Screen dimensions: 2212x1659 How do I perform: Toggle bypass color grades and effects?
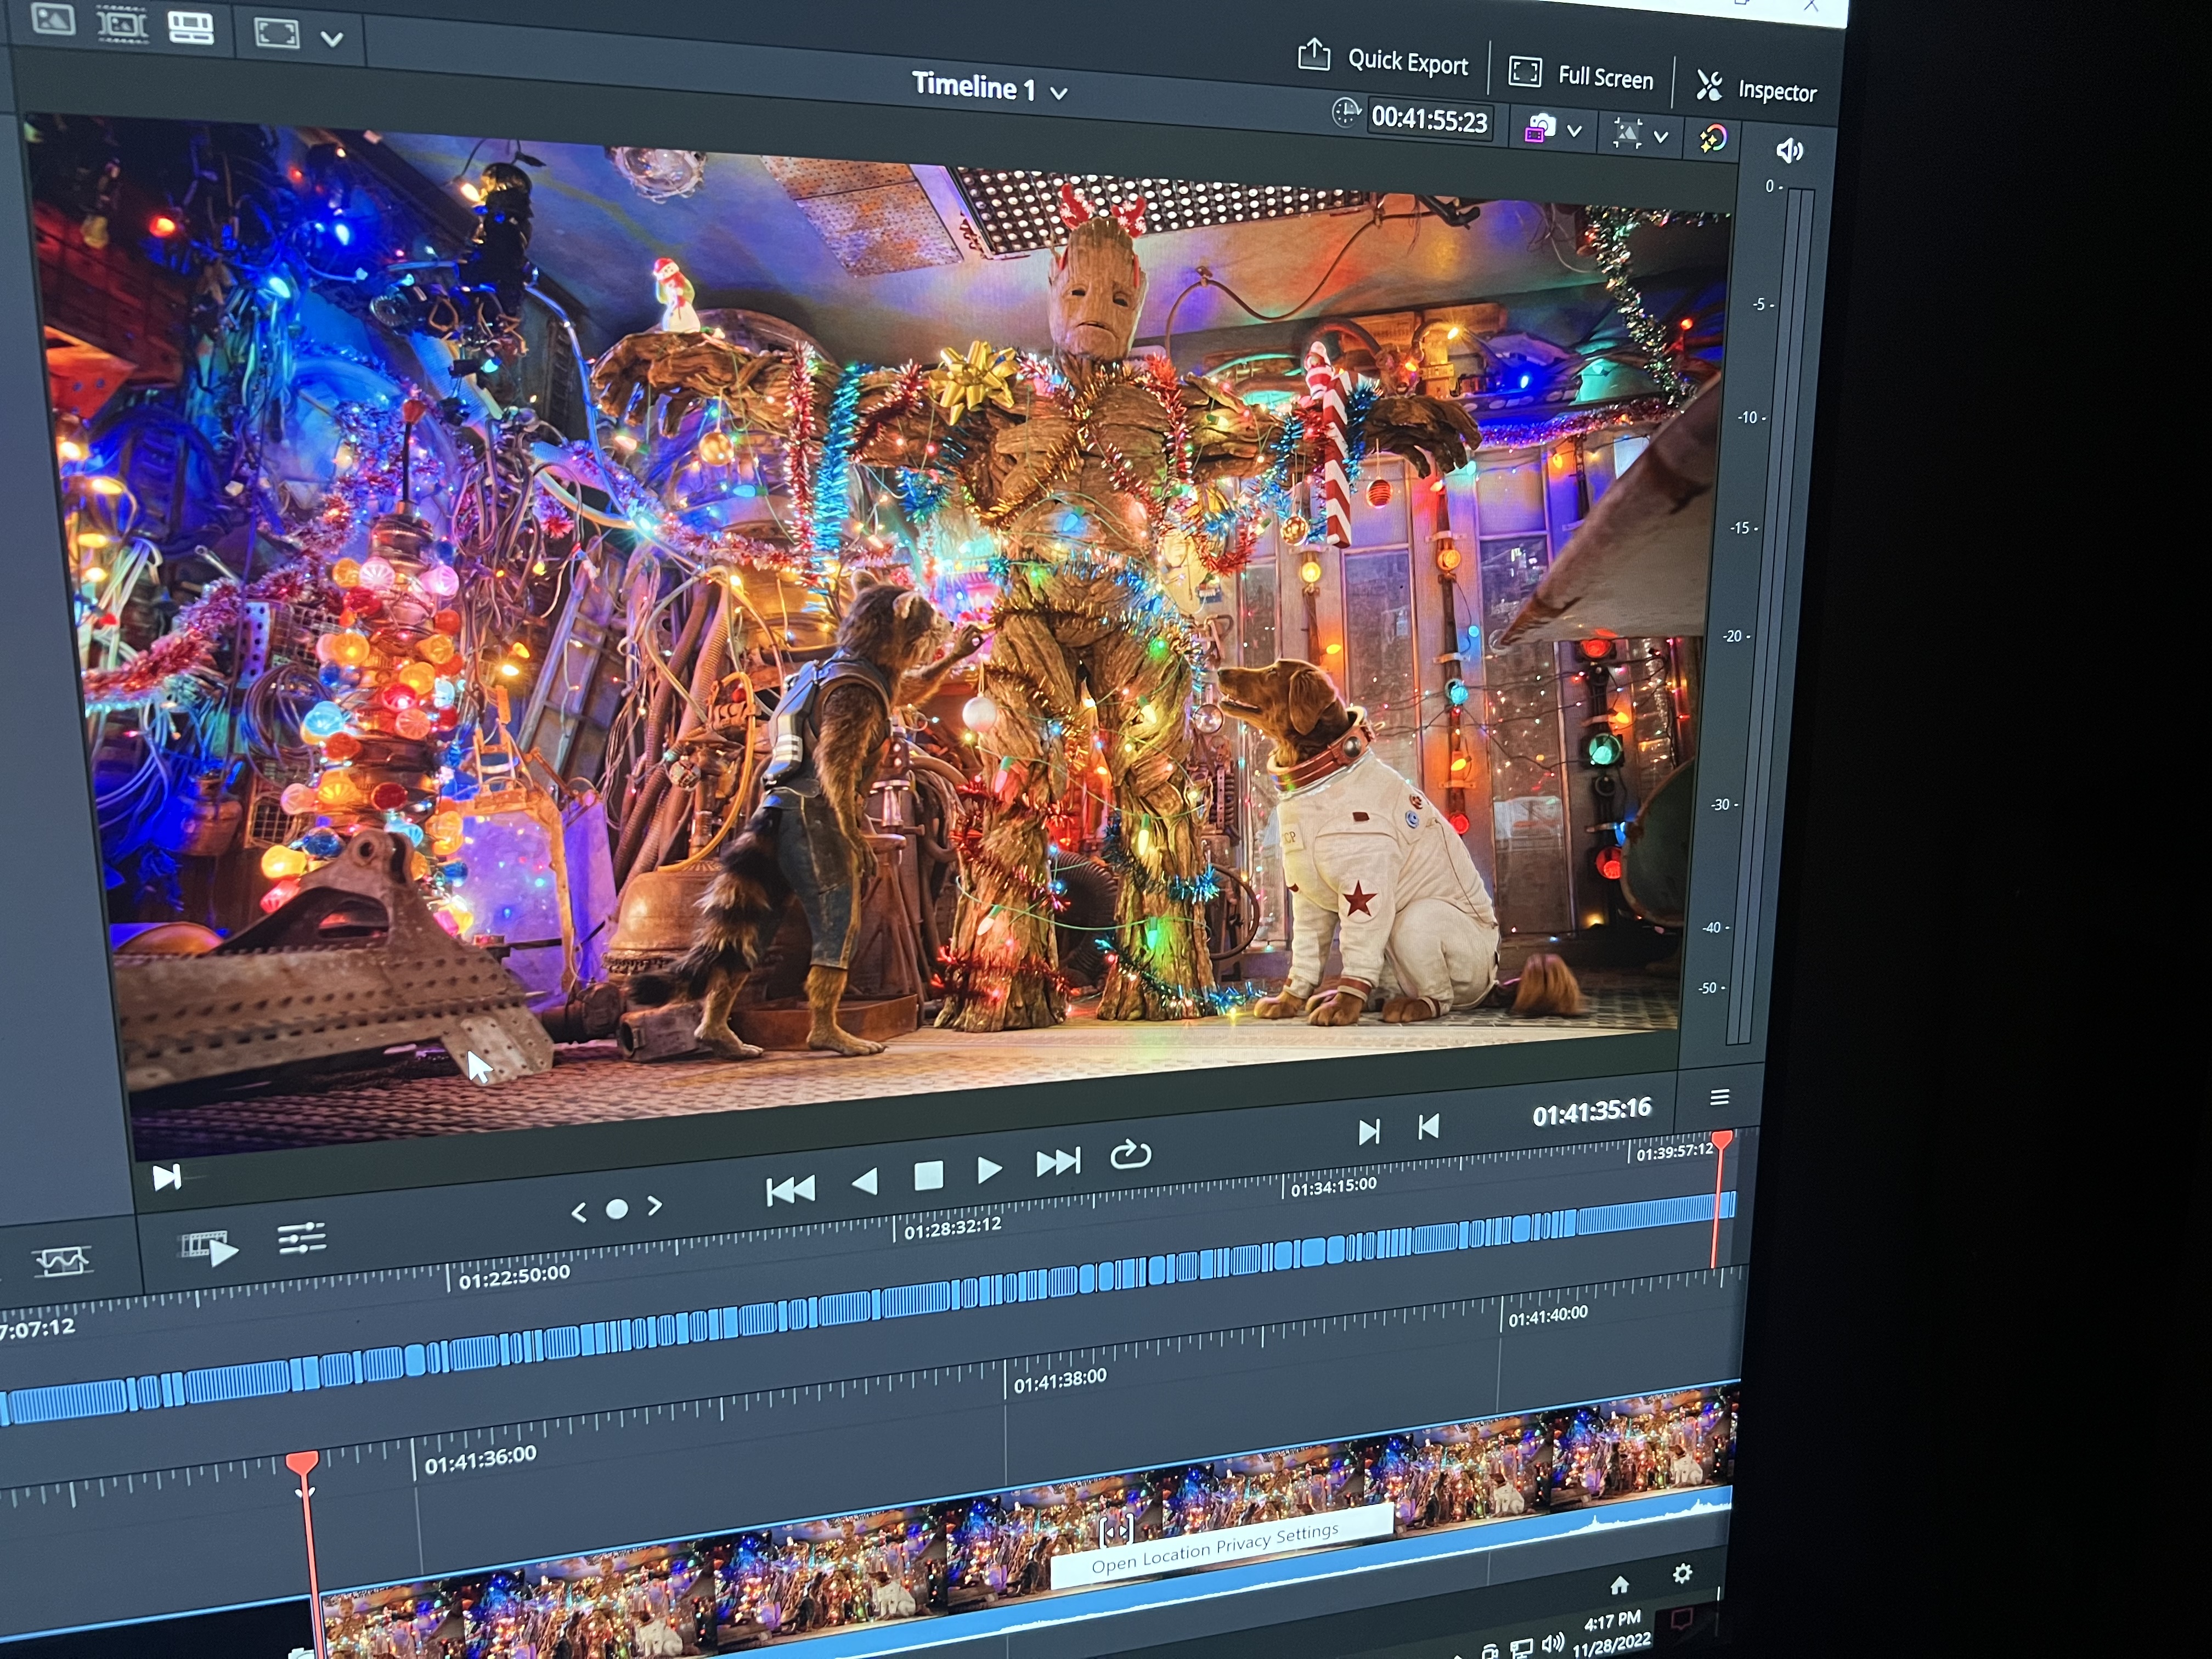1713,138
